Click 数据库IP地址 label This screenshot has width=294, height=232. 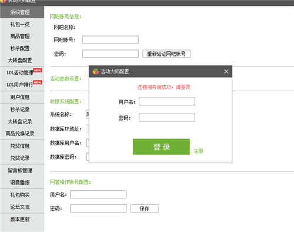(65, 129)
